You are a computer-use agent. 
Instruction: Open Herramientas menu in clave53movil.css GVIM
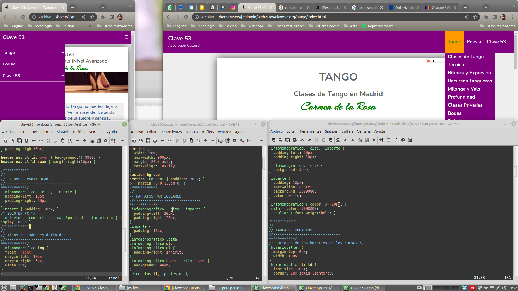[x=42, y=132]
